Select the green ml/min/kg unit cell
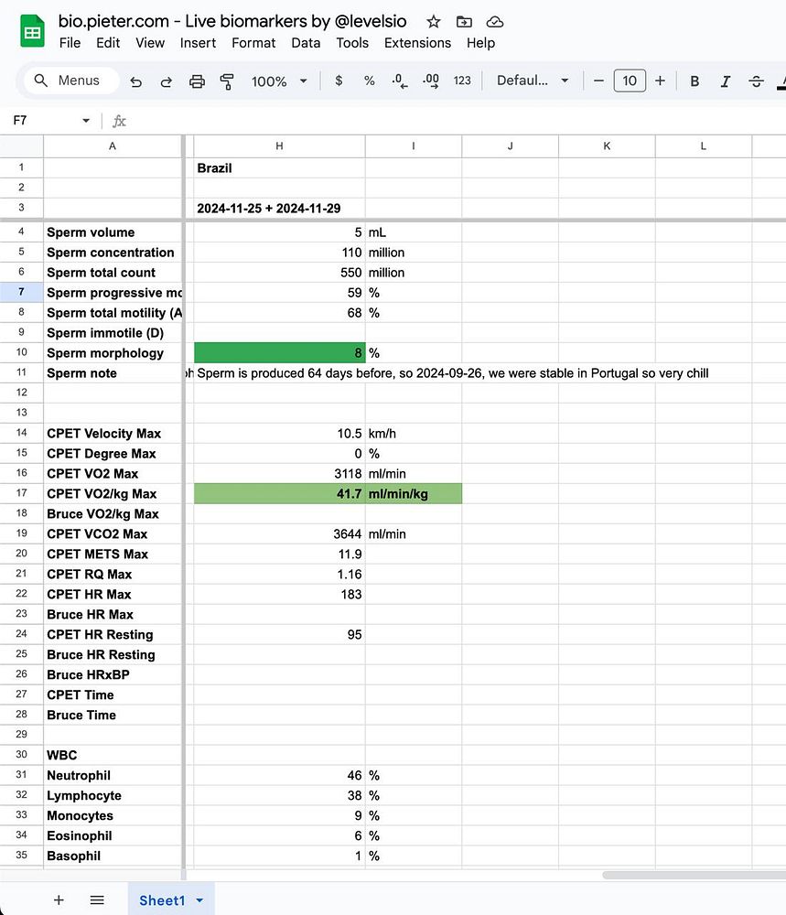The height and width of the screenshot is (915, 786). point(414,494)
